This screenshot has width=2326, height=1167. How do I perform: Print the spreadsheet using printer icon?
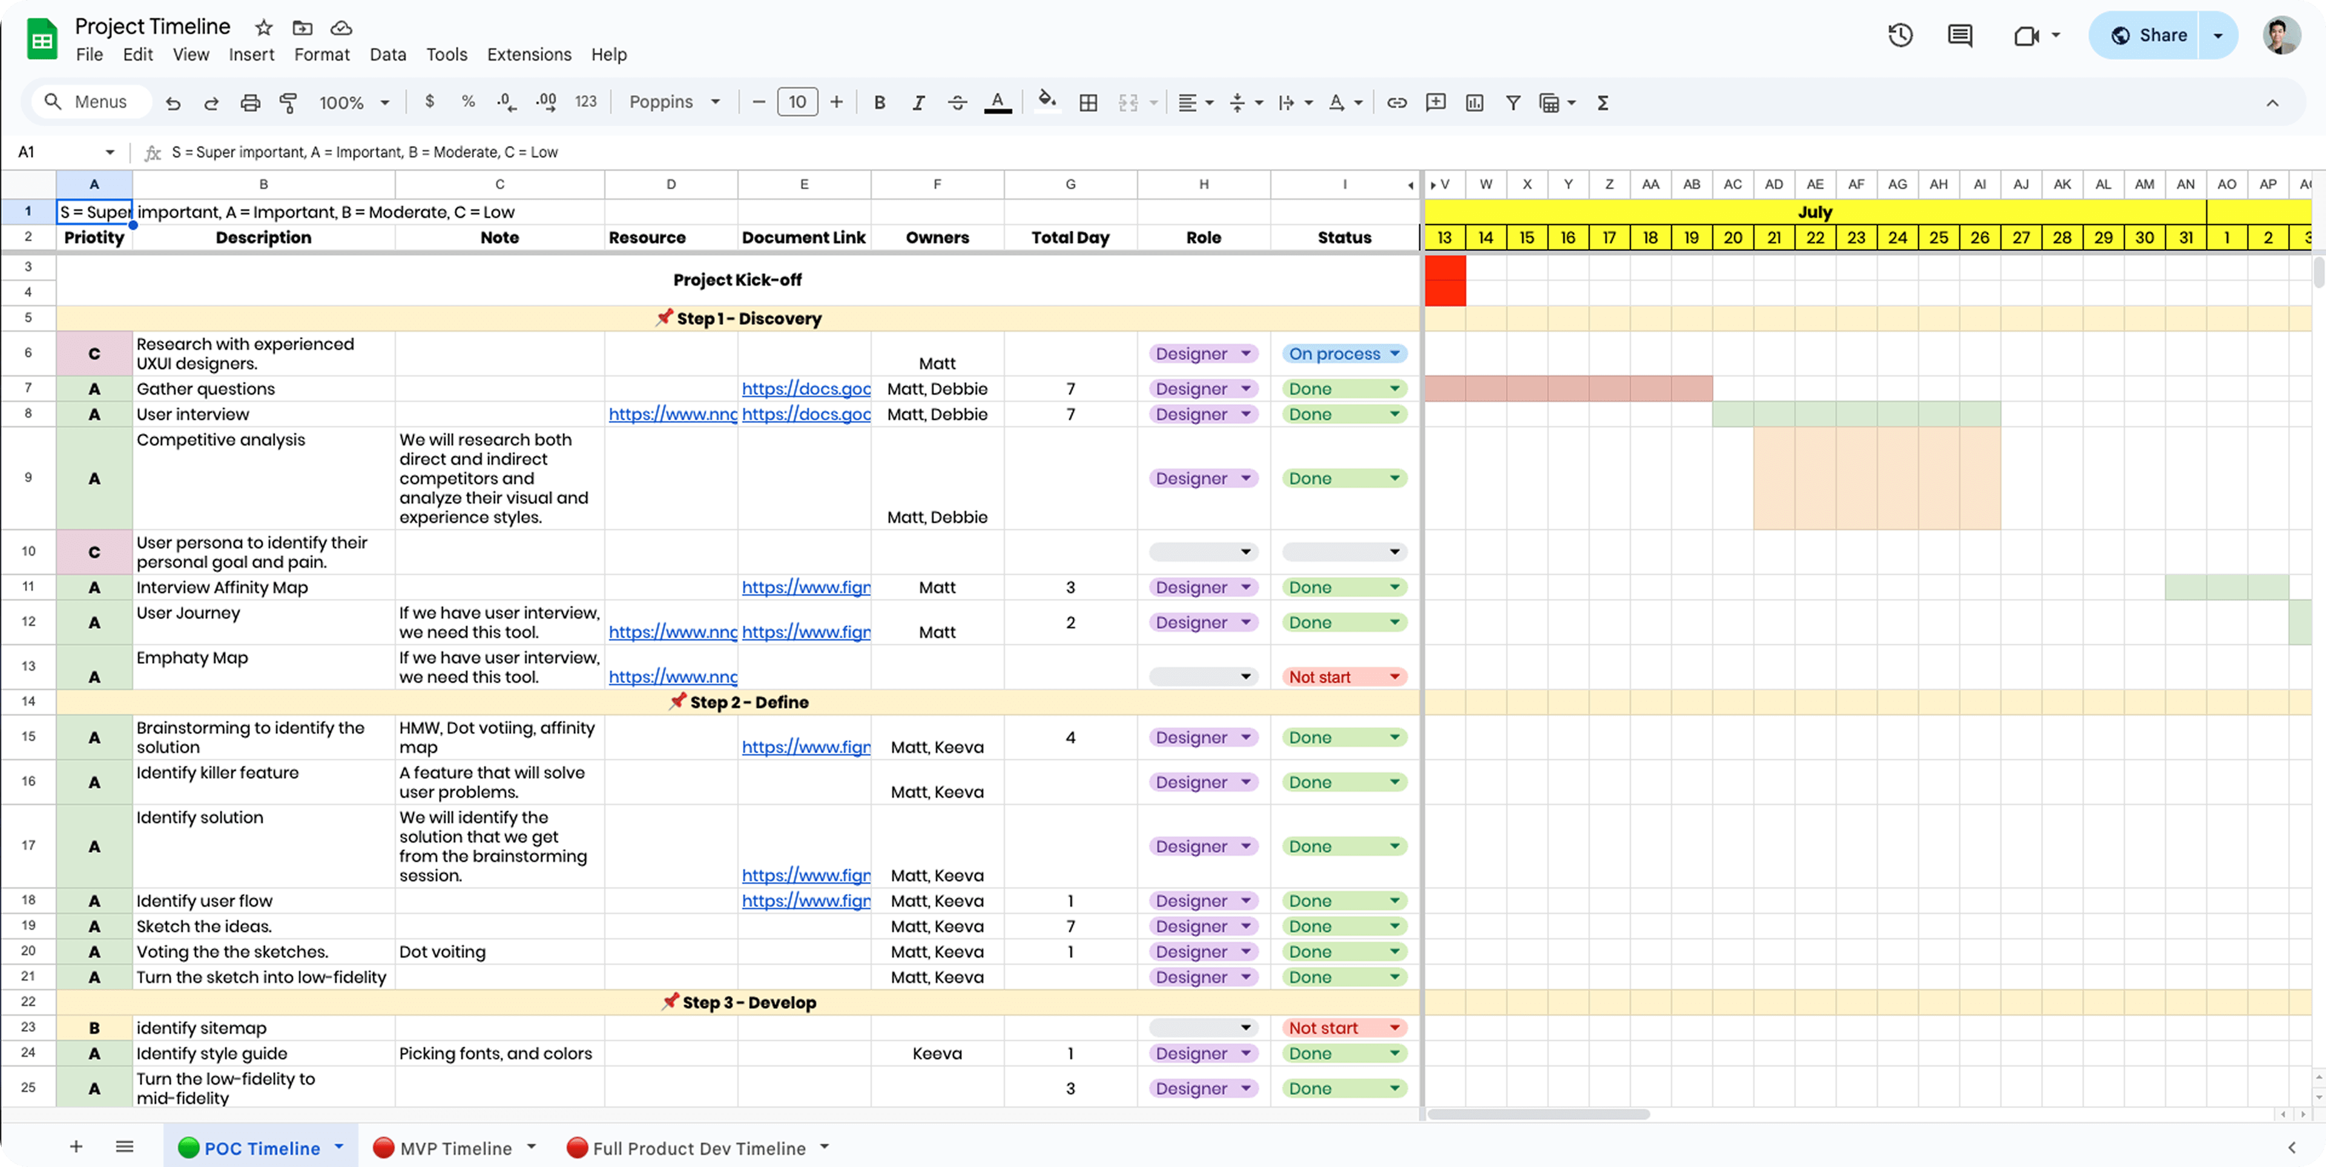250,103
